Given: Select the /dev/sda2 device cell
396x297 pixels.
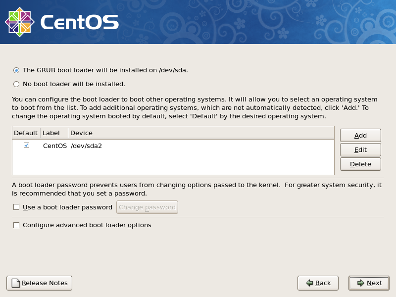Looking at the screenshot, I should pyautogui.click(x=86, y=146).
